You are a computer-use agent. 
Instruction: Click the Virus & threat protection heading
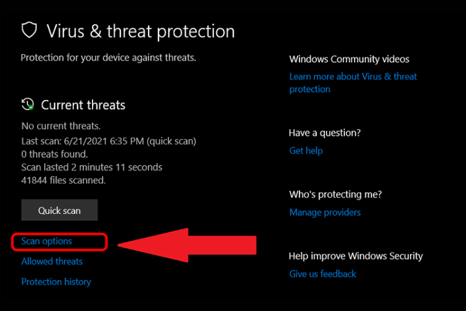click(x=140, y=30)
